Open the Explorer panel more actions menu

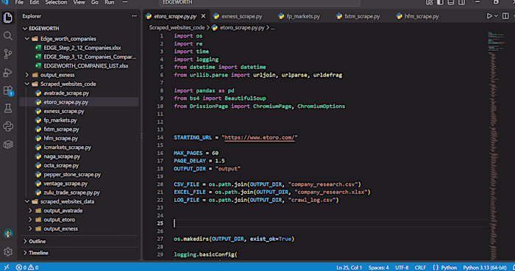click(x=134, y=16)
